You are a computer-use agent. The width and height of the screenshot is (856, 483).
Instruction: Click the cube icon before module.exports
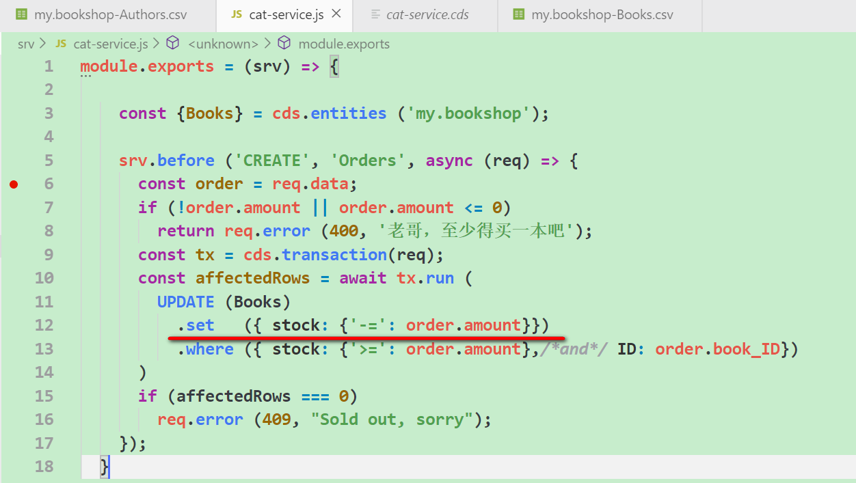pyautogui.click(x=284, y=44)
